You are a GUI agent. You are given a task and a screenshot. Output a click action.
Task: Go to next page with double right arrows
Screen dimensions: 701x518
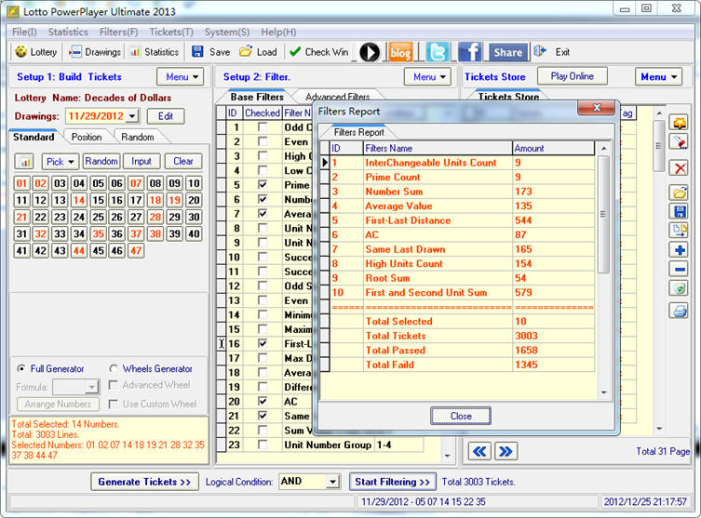click(506, 451)
